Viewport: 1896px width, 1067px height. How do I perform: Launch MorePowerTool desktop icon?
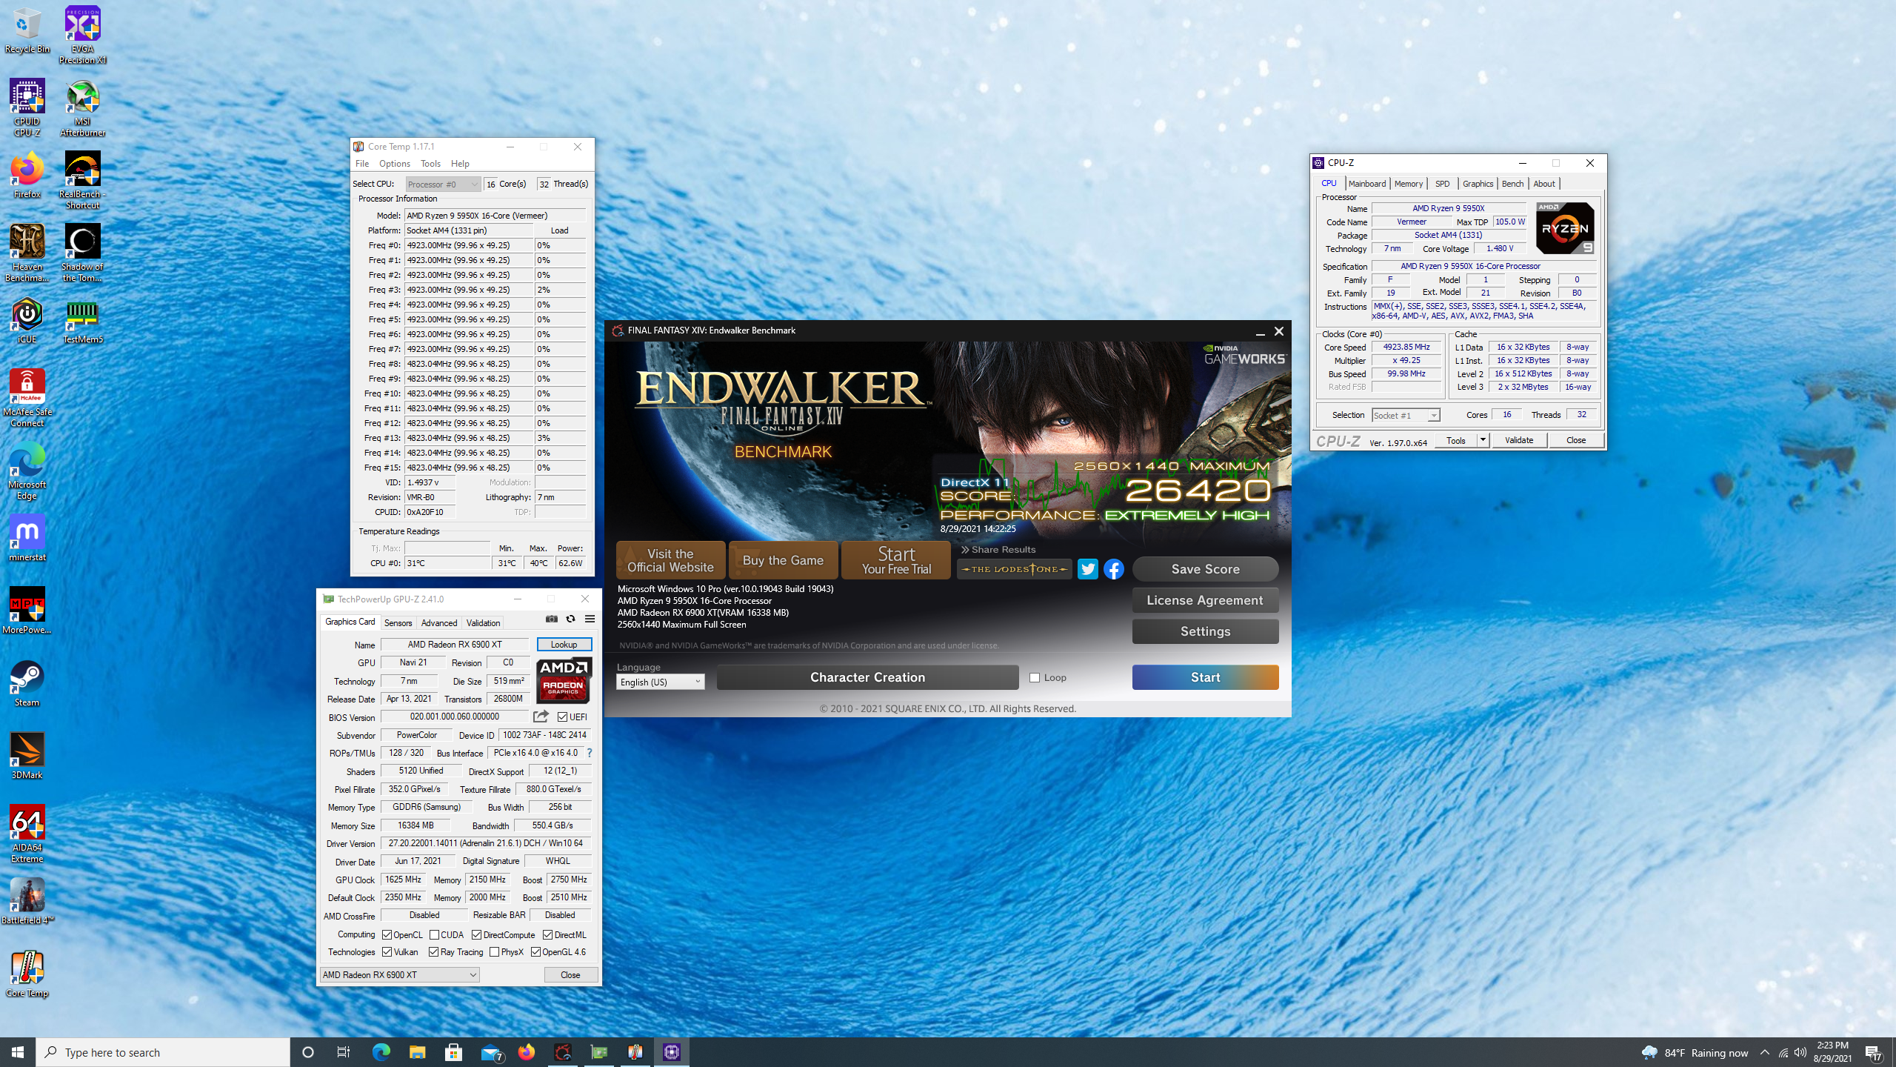[x=27, y=611]
